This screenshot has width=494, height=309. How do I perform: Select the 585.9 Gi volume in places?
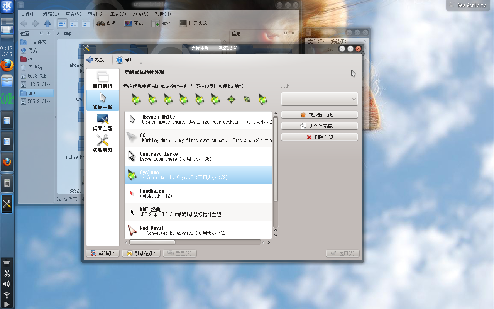[x=36, y=101]
